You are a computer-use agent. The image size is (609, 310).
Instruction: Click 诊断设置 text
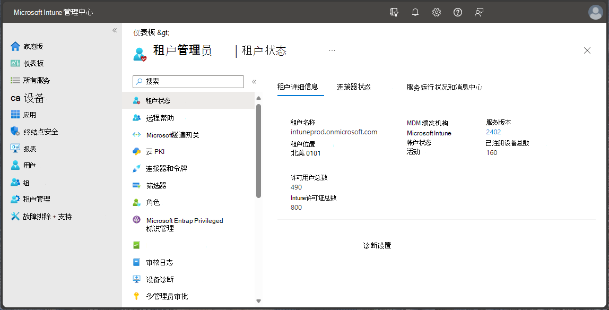(377, 246)
